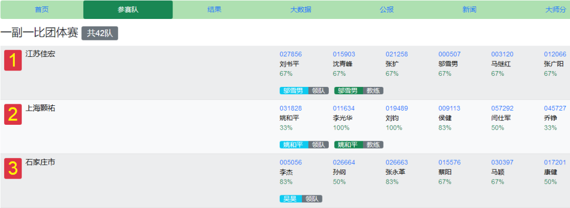Screen dimensions: 570x208
Task: Click player name 闫仕军
Action: click(x=501, y=118)
